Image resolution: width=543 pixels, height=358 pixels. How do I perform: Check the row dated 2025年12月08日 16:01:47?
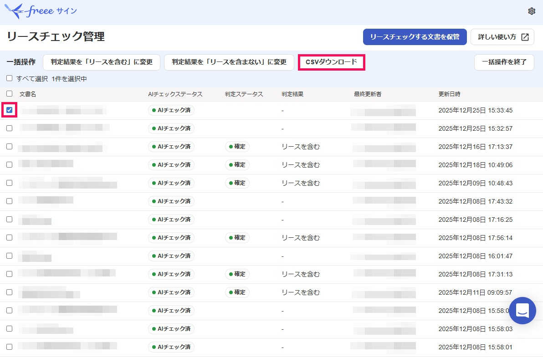[10, 256]
